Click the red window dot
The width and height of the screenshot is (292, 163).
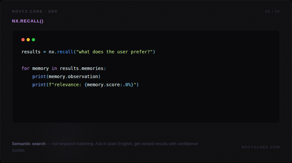click(23, 40)
